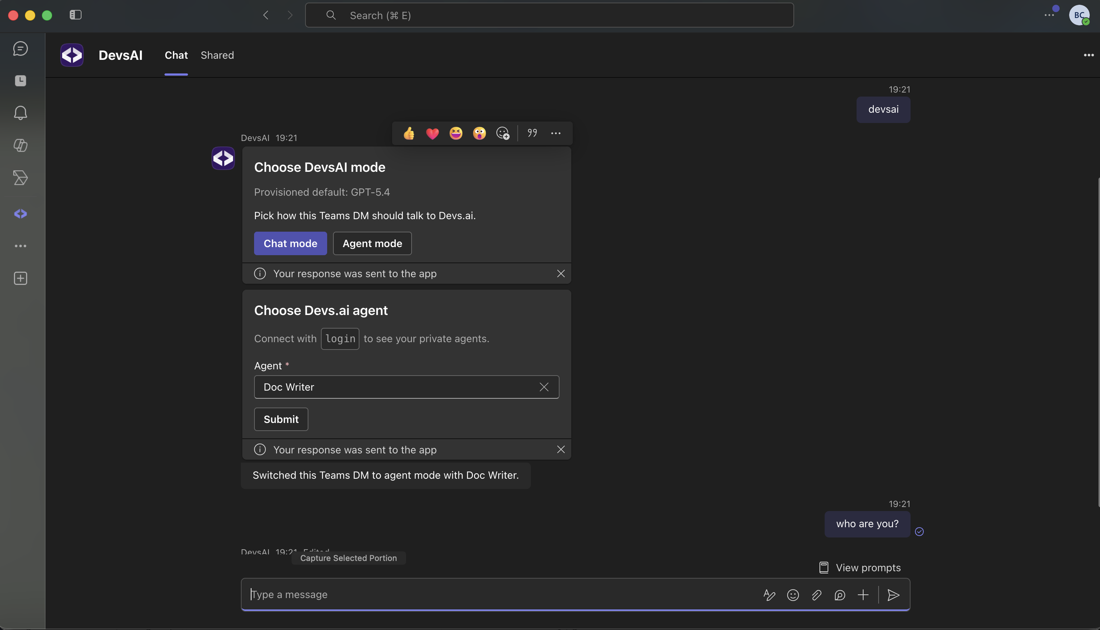Open the loop/chat bubble compose icon
1100x630 pixels.
839,595
